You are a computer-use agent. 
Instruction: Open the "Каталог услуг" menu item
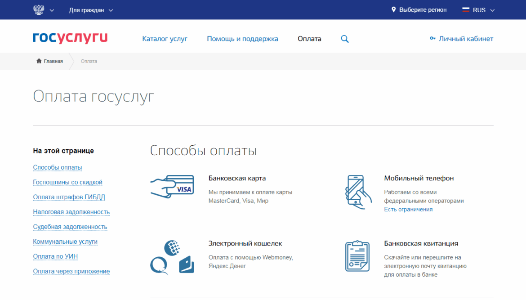(165, 39)
